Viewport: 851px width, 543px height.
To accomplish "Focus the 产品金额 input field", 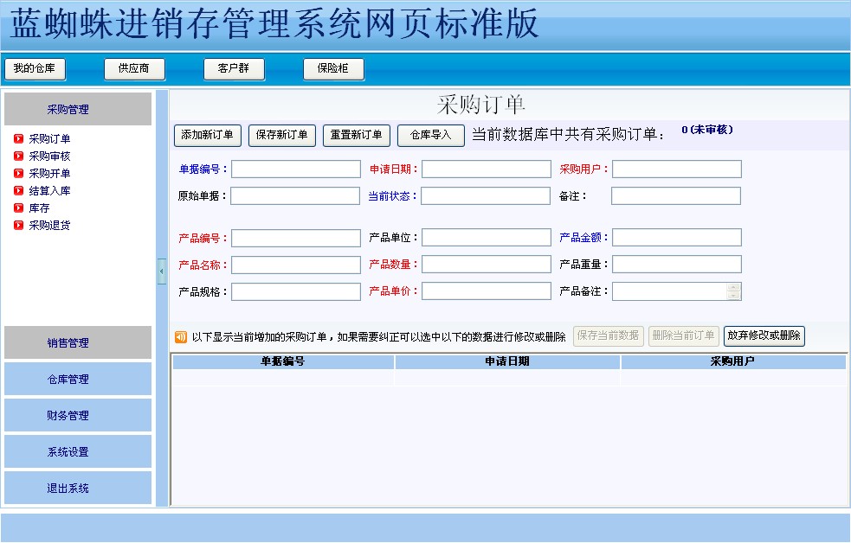I will pos(677,238).
